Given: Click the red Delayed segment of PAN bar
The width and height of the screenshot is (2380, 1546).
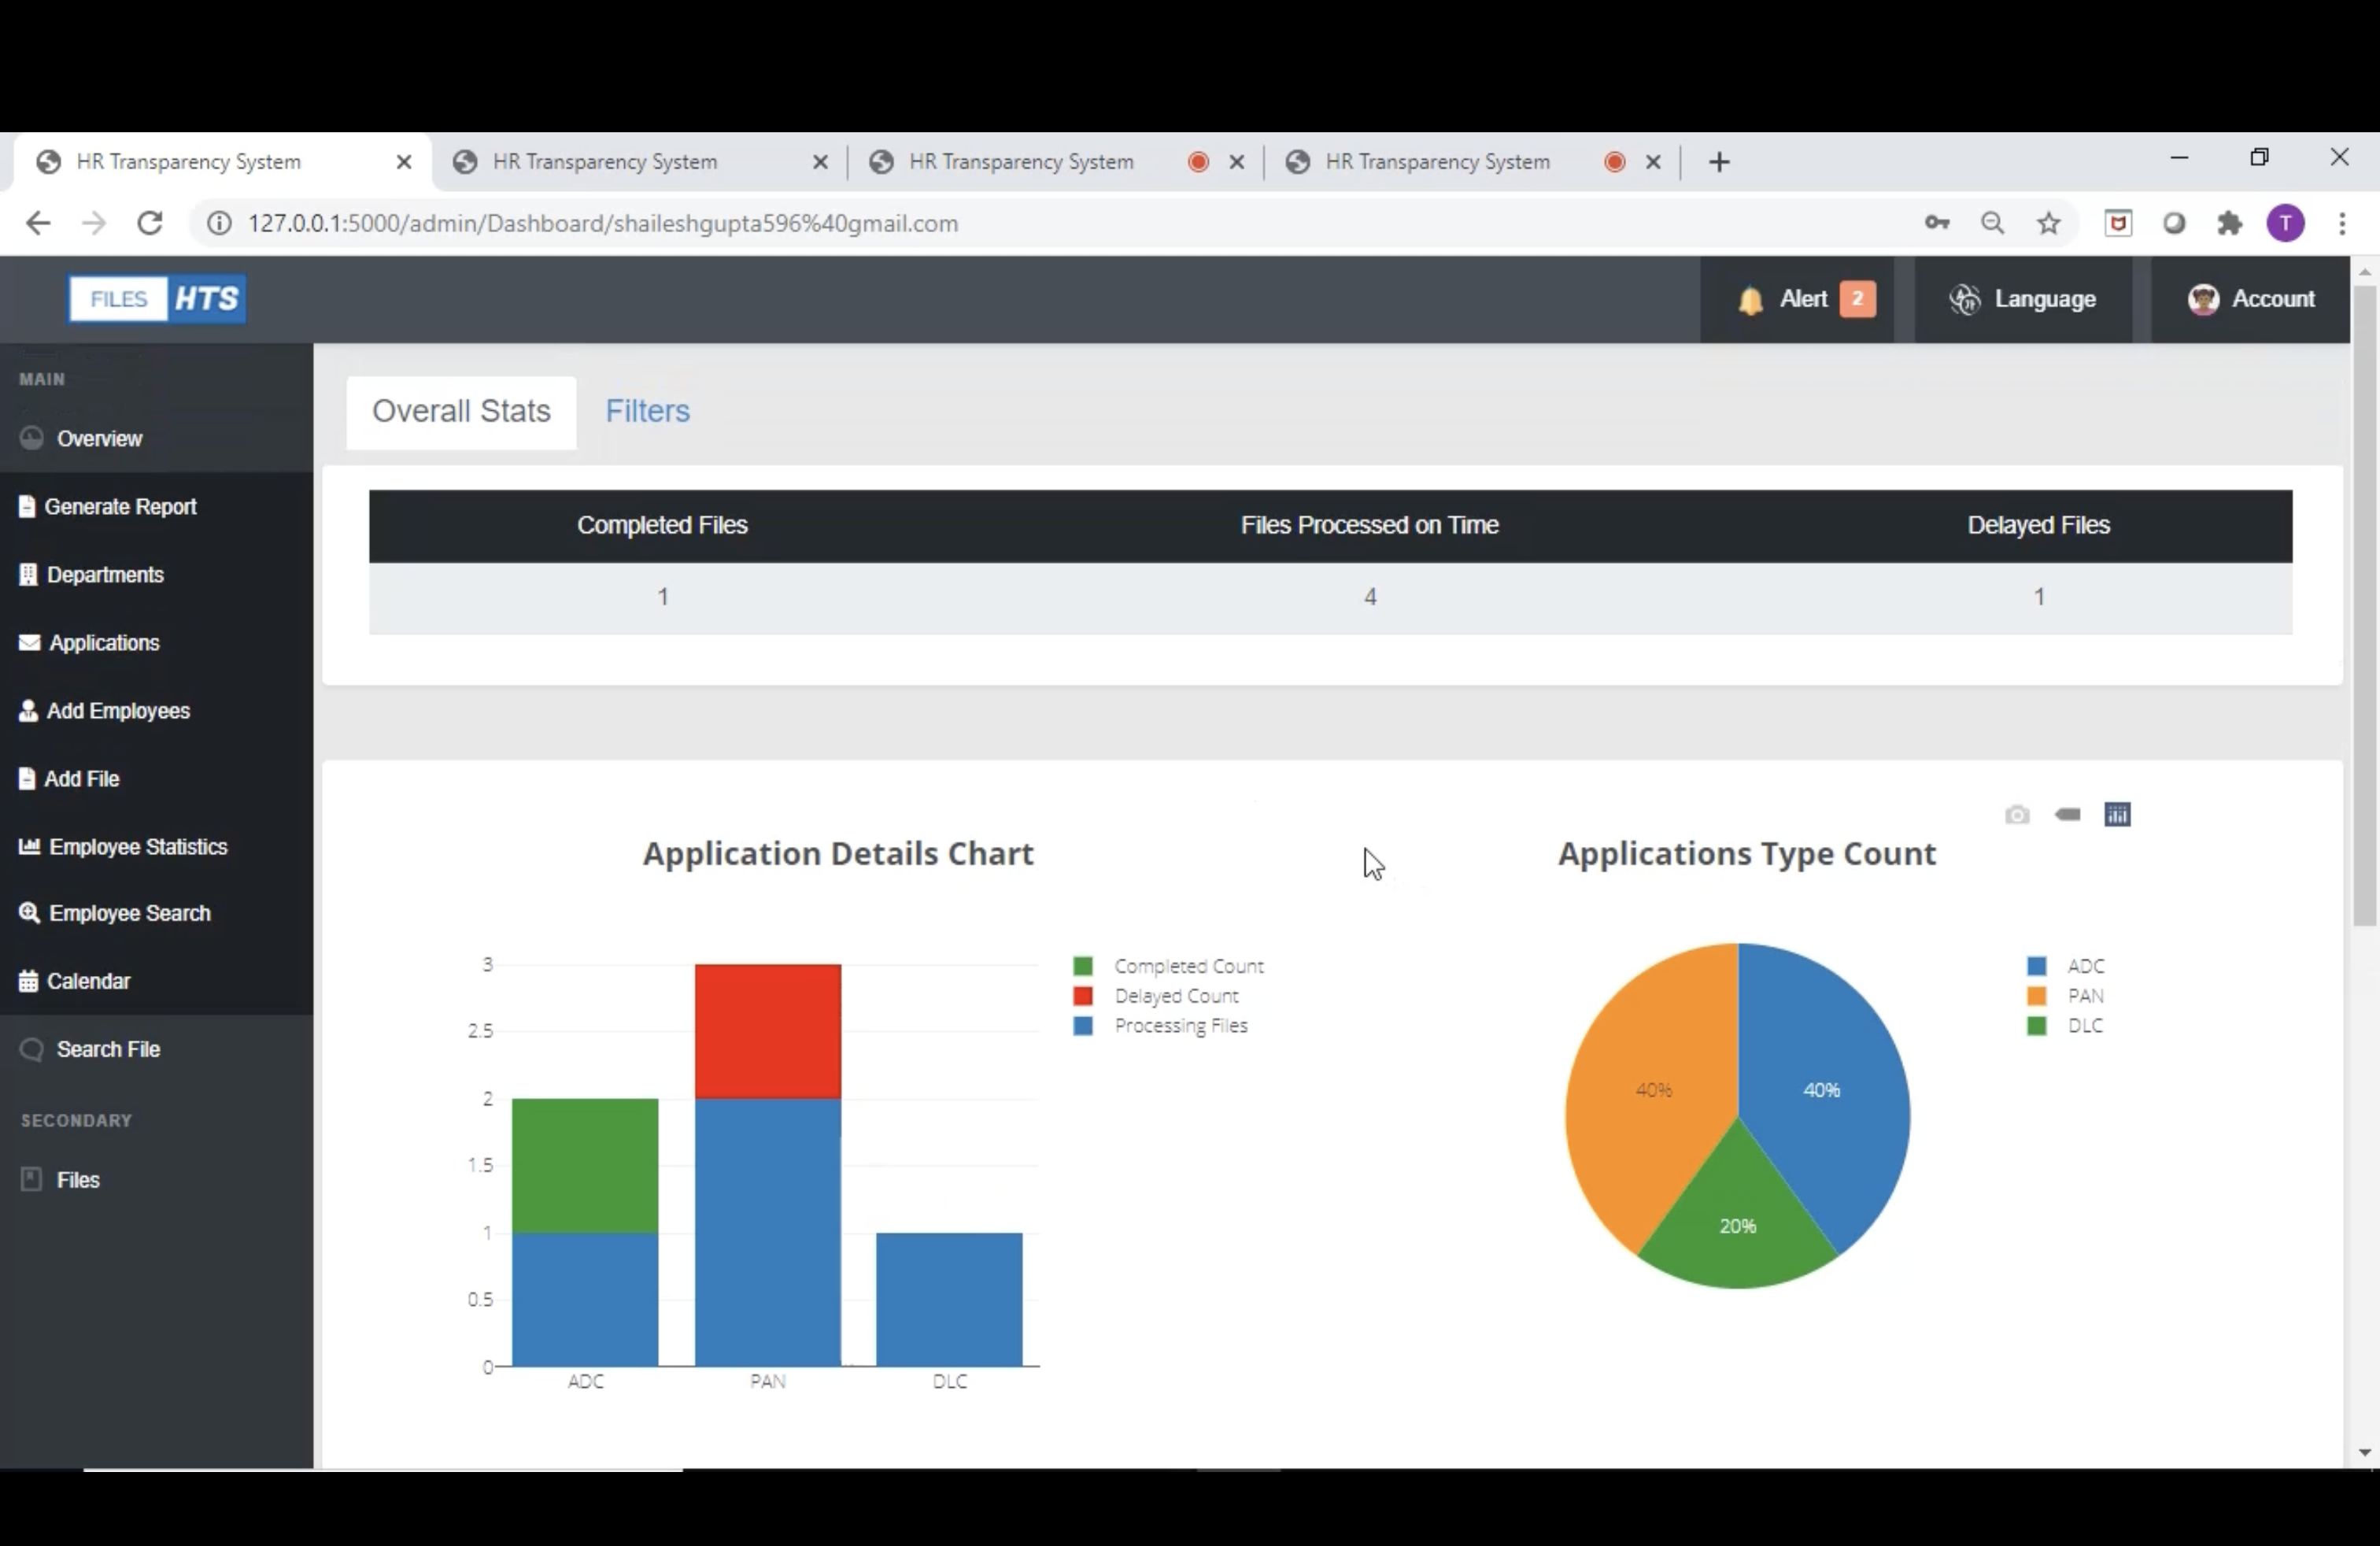Looking at the screenshot, I should coord(768,1031).
